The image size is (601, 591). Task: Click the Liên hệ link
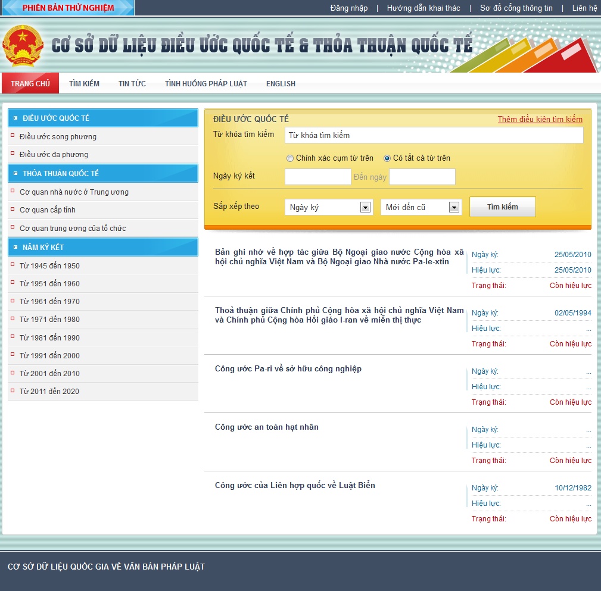click(584, 8)
